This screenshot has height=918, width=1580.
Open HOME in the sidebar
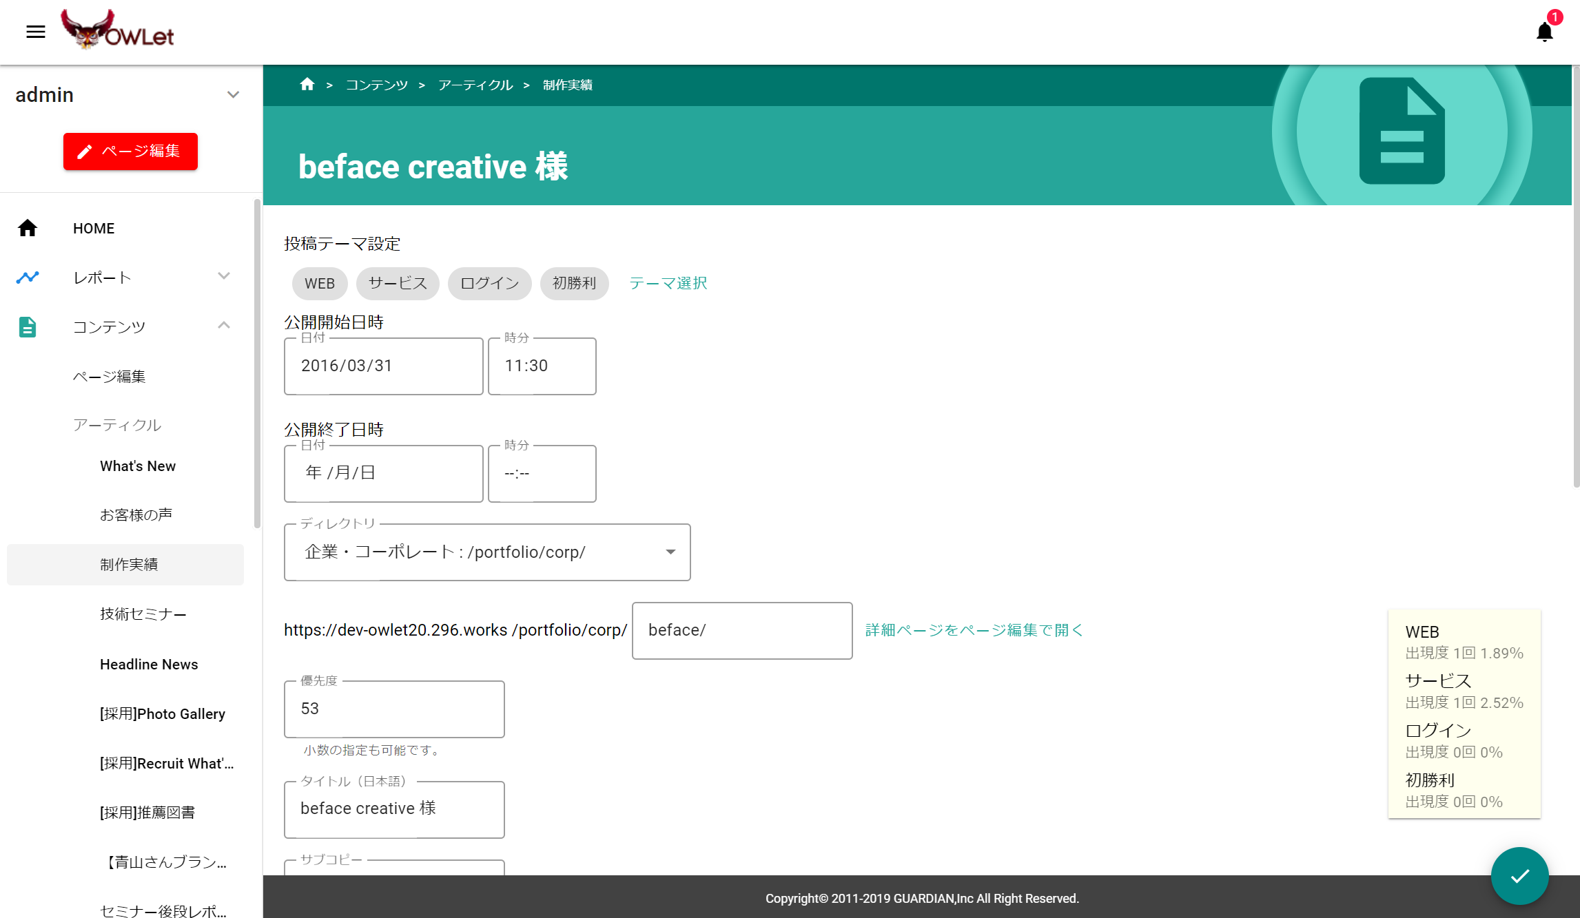pyautogui.click(x=94, y=229)
